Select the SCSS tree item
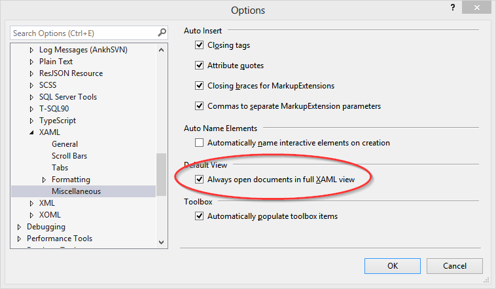 click(x=48, y=85)
